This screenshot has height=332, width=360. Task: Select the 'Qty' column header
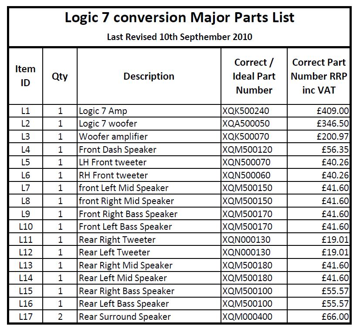tap(60, 76)
